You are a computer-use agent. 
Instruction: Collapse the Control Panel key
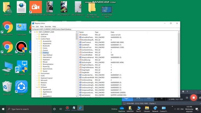[x=37, y=39]
